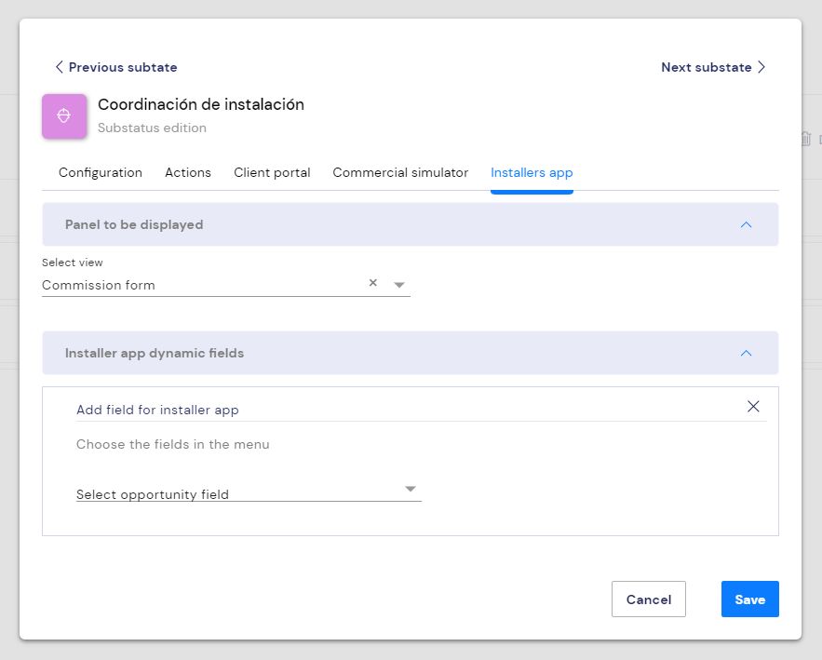Close the Add field for installer app box
This screenshot has height=660, width=822.
click(x=753, y=406)
